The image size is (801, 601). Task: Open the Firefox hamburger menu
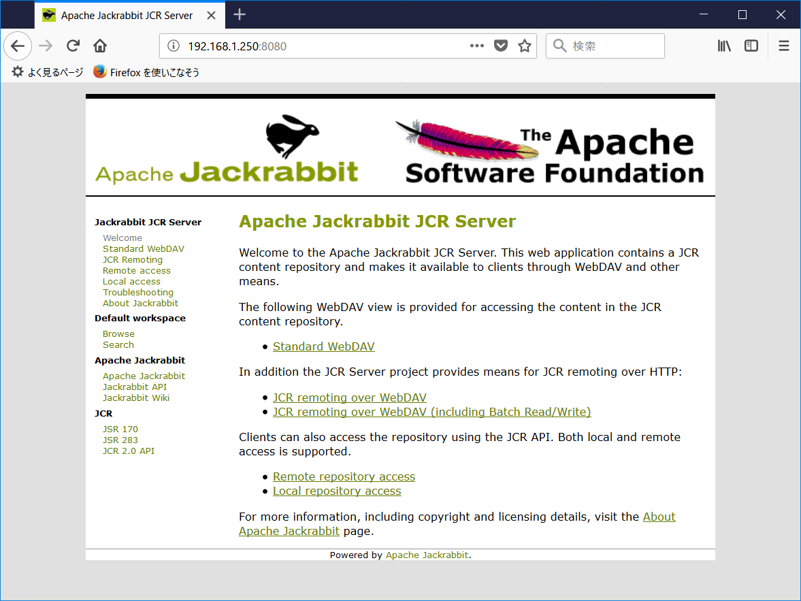783,46
